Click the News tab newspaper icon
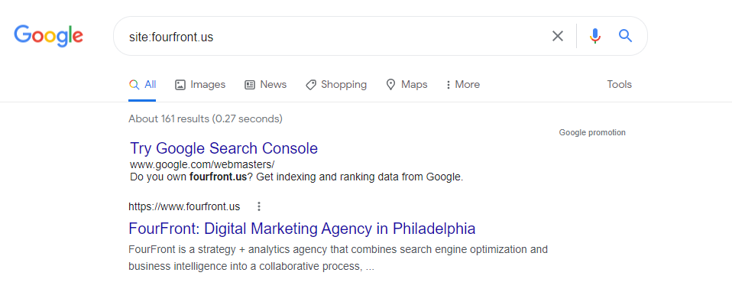This screenshot has width=732, height=292. pyautogui.click(x=250, y=85)
